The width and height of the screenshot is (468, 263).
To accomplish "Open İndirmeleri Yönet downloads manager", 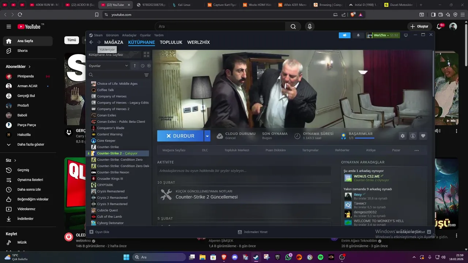I will tap(253, 232).
